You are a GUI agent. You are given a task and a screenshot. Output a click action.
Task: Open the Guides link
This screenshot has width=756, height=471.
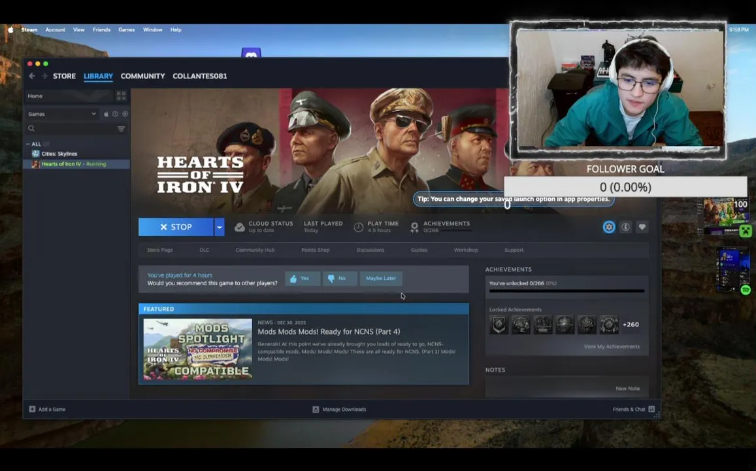pos(419,250)
